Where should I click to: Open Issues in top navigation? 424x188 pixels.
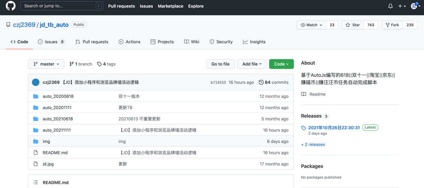pyautogui.click(x=146, y=6)
